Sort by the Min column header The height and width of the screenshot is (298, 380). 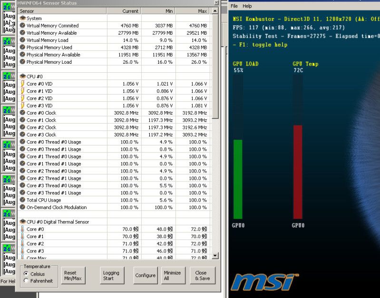pyautogui.click(x=158, y=11)
